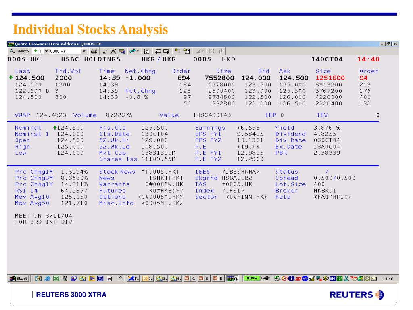Switch to the Reuters Xtra 'R.' taskbar button
The width and height of the screenshot is (413, 310).
(x=133, y=279)
